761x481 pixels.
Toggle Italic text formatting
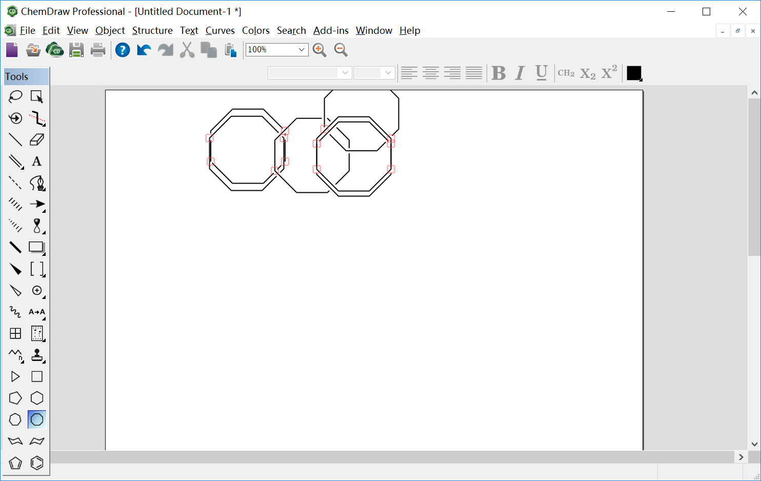click(x=520, y=73)
